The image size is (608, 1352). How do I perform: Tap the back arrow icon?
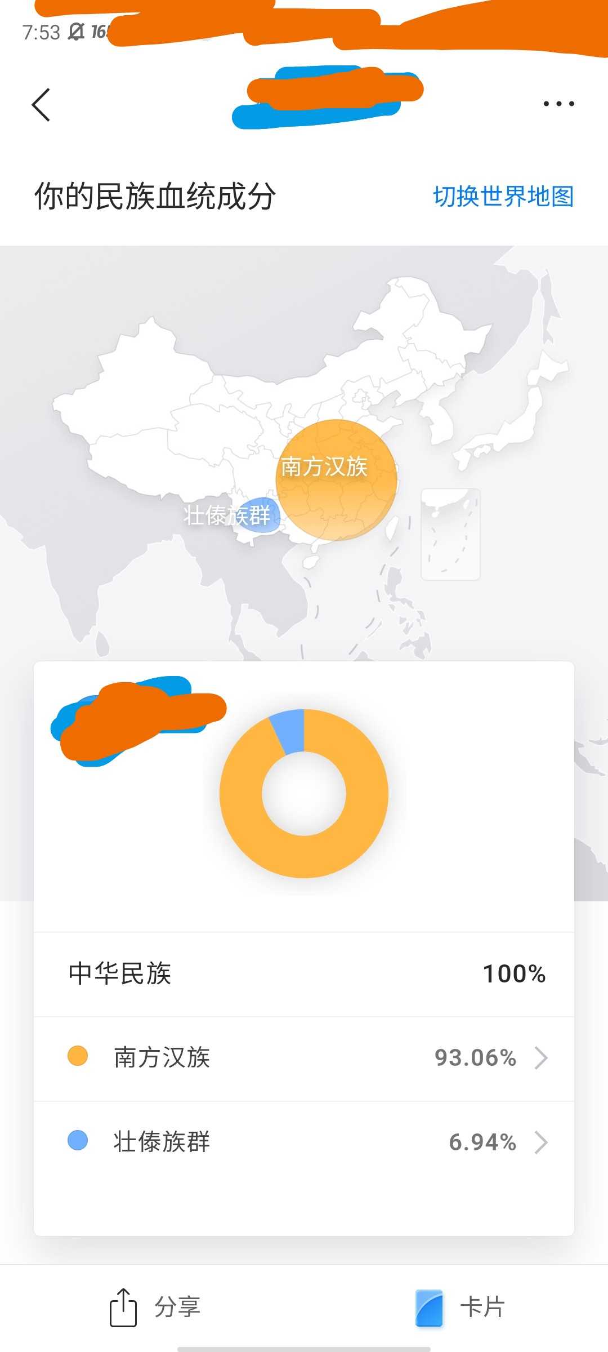pyautogui.click(x=41, y=105)
